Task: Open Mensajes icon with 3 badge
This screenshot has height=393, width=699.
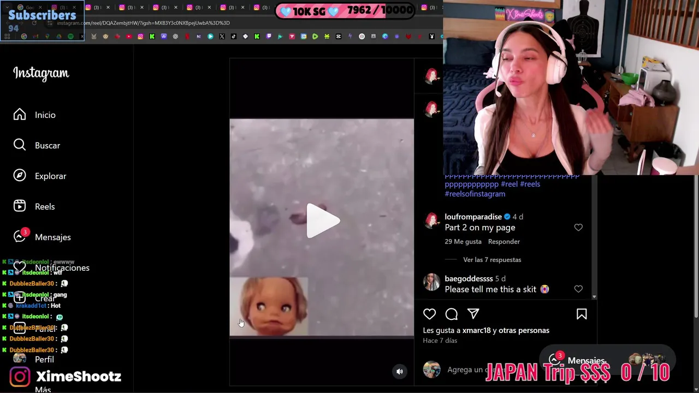Action: 20,236
